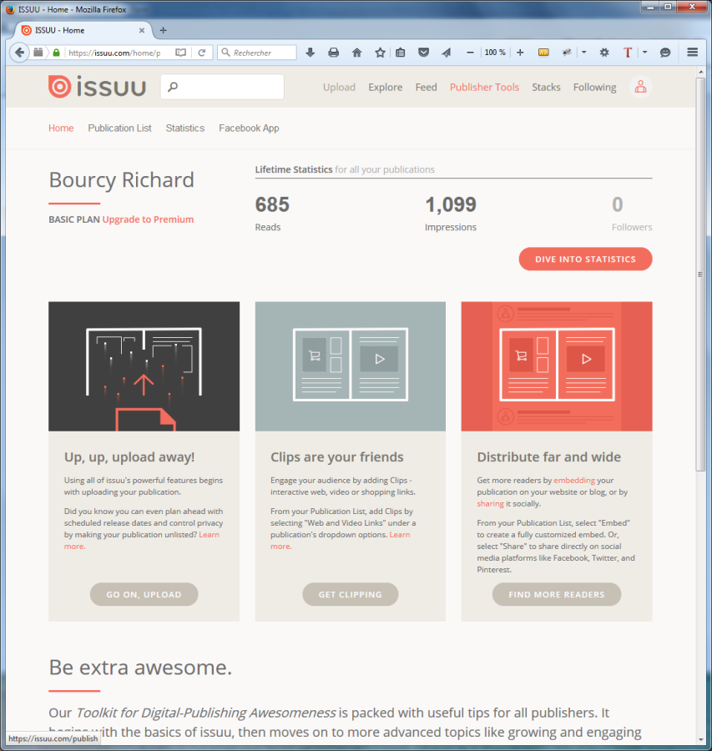
Task: Bookmark this page with the star icon
Action: click(380, 53)
